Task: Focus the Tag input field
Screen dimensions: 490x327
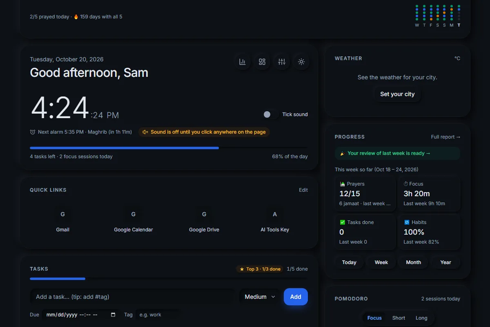Action: pos(157,315)
